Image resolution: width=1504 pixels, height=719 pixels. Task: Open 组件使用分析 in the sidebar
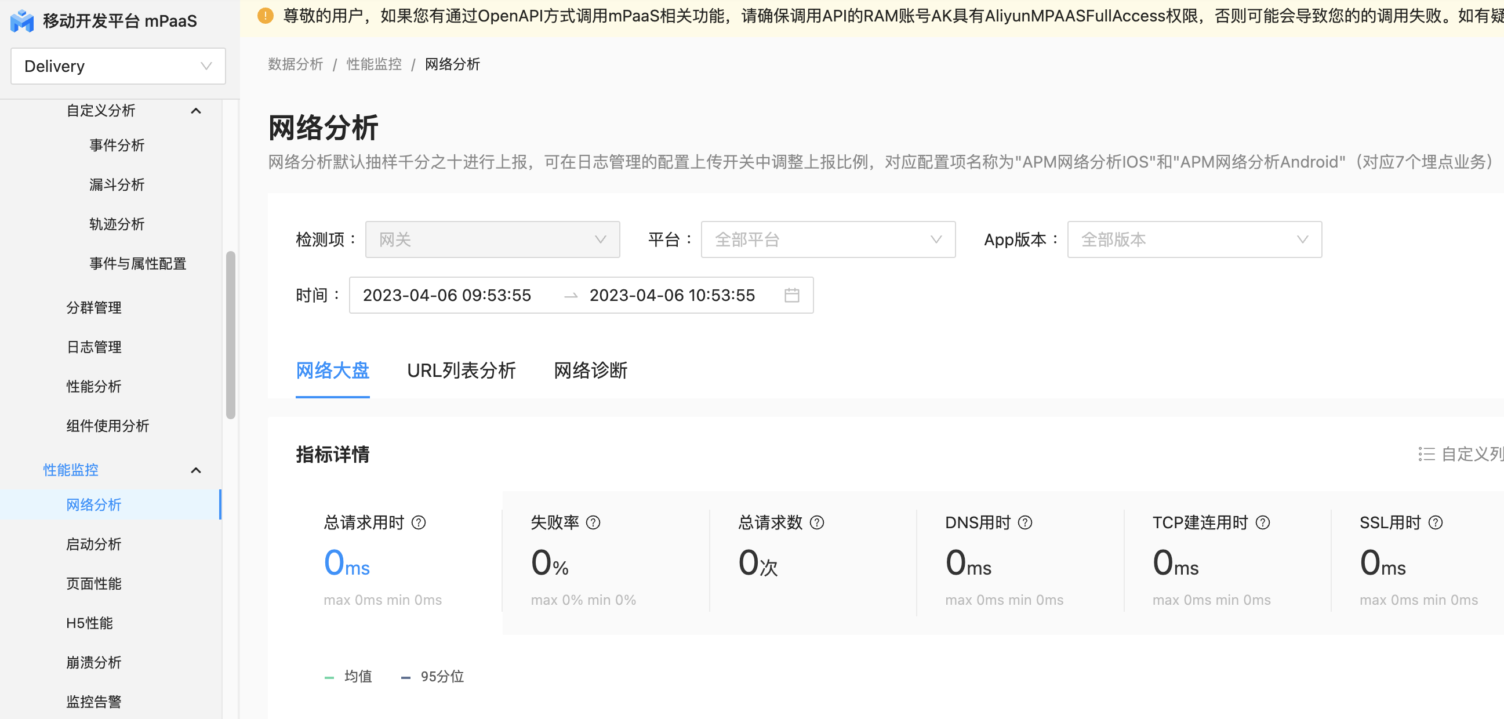[107, 426]
